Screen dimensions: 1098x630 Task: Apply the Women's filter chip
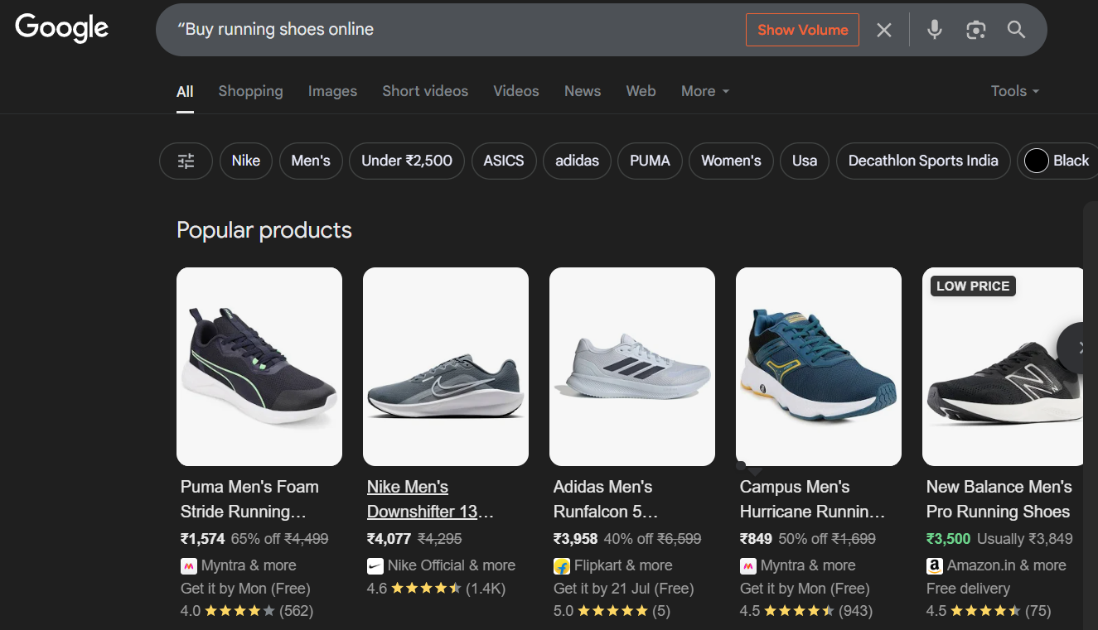731,161
